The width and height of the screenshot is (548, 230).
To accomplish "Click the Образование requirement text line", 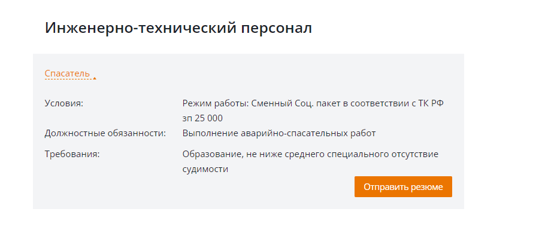I will pyautogui.click(x=310, y=154).
